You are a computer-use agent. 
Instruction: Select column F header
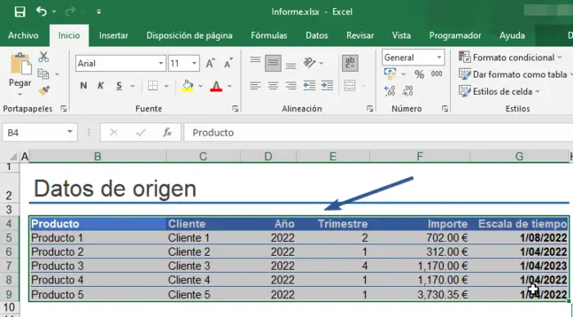[419, 157]
